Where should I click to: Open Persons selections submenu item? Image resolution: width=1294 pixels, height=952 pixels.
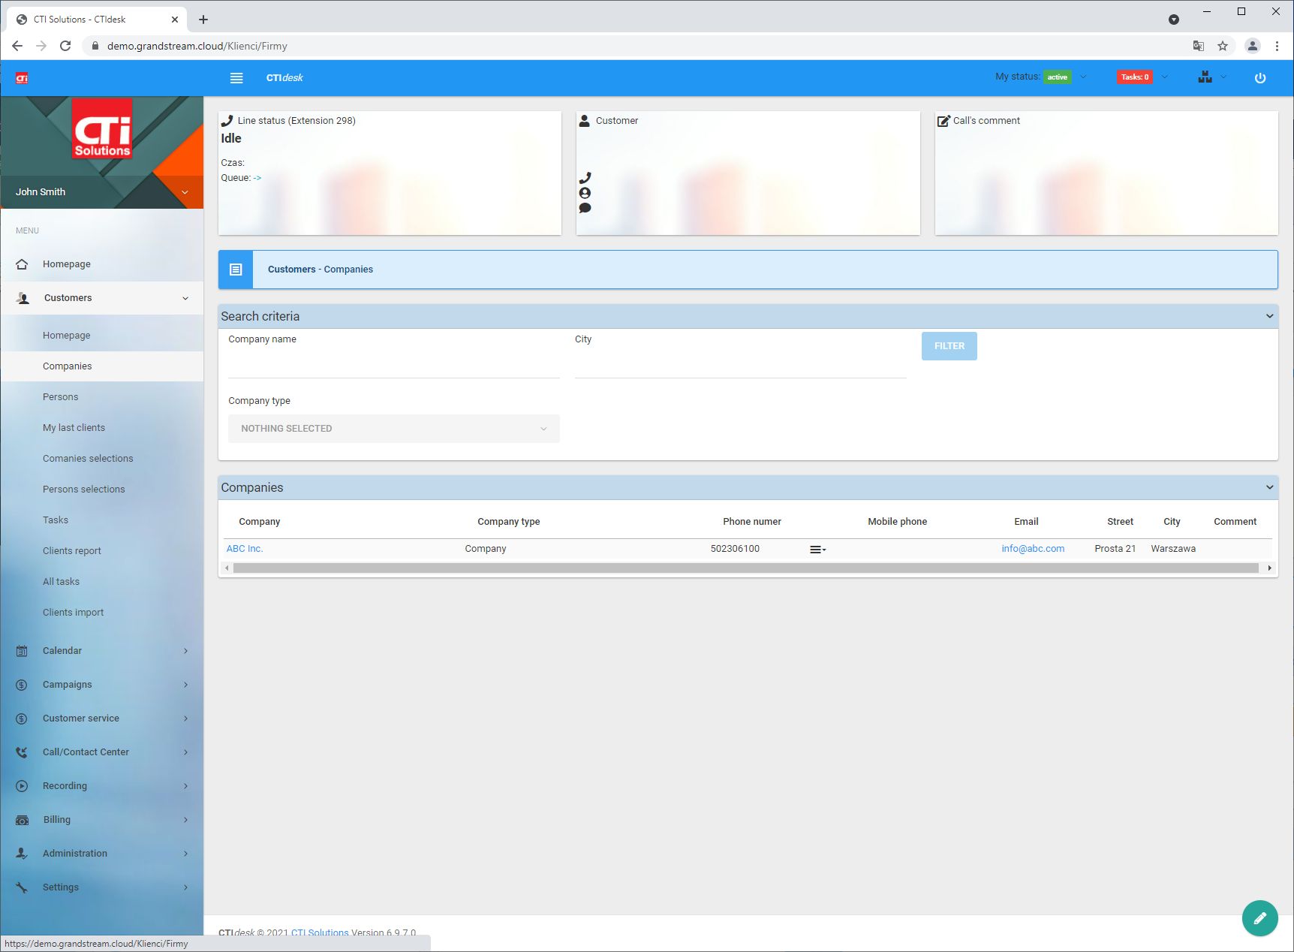pos(83,490)
